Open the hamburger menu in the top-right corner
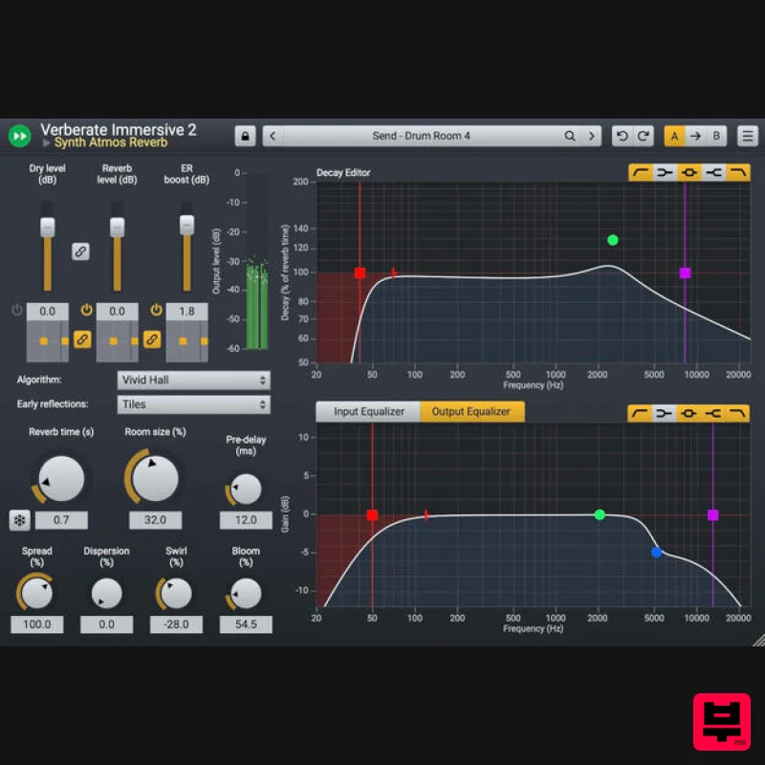This screenshot has width=765, height=765. point(747,135)
